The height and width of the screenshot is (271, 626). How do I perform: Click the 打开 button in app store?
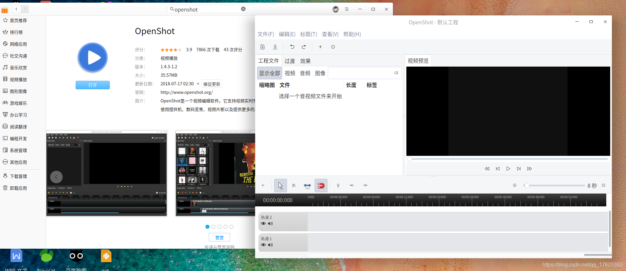point(93,85)
